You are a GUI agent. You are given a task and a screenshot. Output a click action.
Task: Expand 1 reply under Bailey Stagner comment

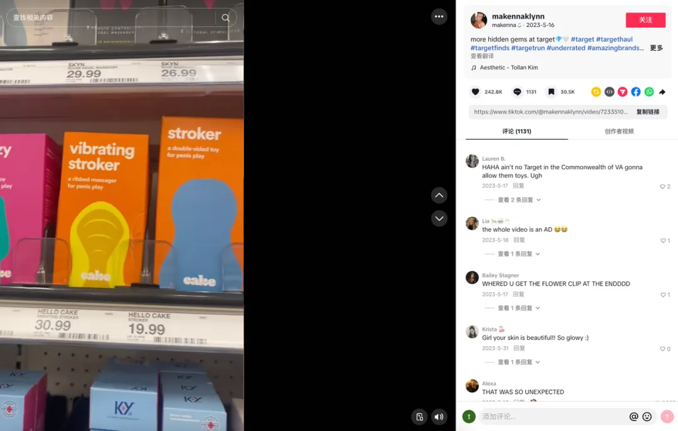click(519, 308)
